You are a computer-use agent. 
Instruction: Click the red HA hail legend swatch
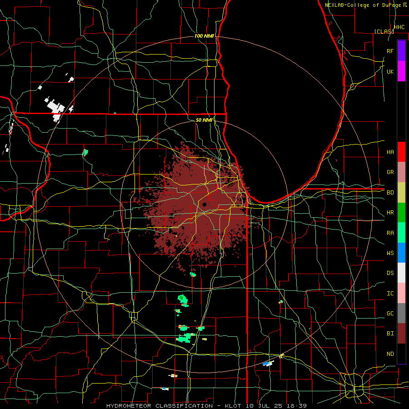401,152
